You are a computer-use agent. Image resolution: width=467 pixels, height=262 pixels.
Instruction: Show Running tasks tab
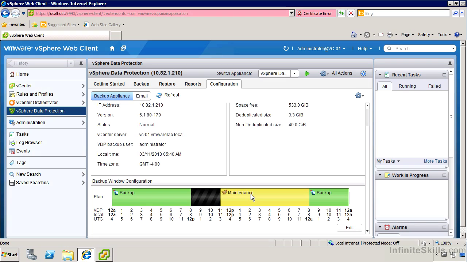click(407, 86)
